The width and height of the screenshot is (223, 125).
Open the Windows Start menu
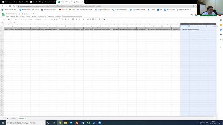[3, 123]
